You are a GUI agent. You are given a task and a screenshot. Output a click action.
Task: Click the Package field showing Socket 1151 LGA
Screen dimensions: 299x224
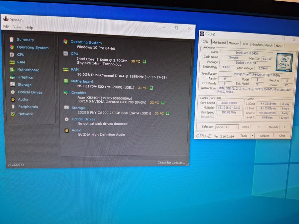click(246, 63)
